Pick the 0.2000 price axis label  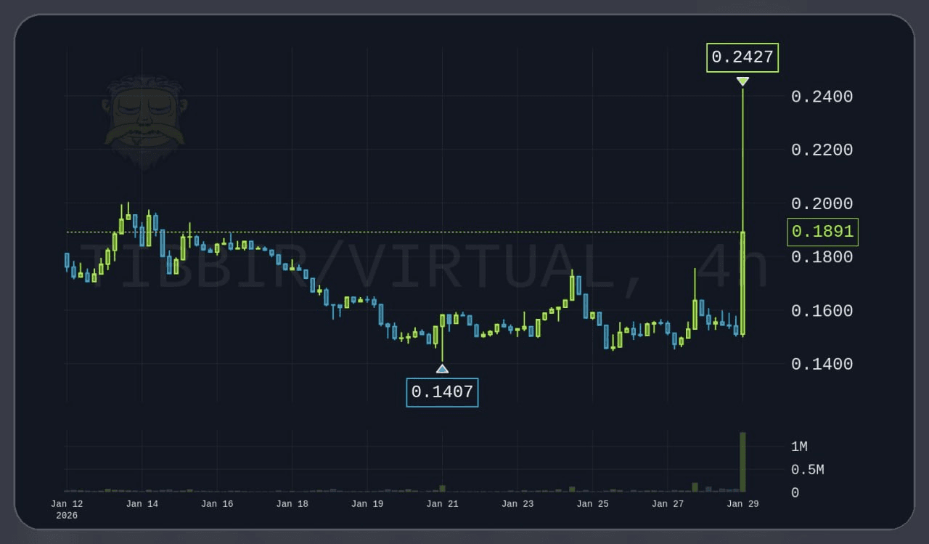pos(822,204)
